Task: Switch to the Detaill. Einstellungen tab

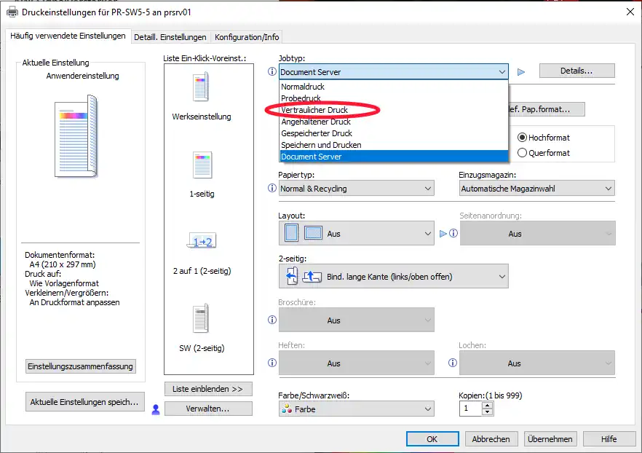Action: tap(170, 37)
